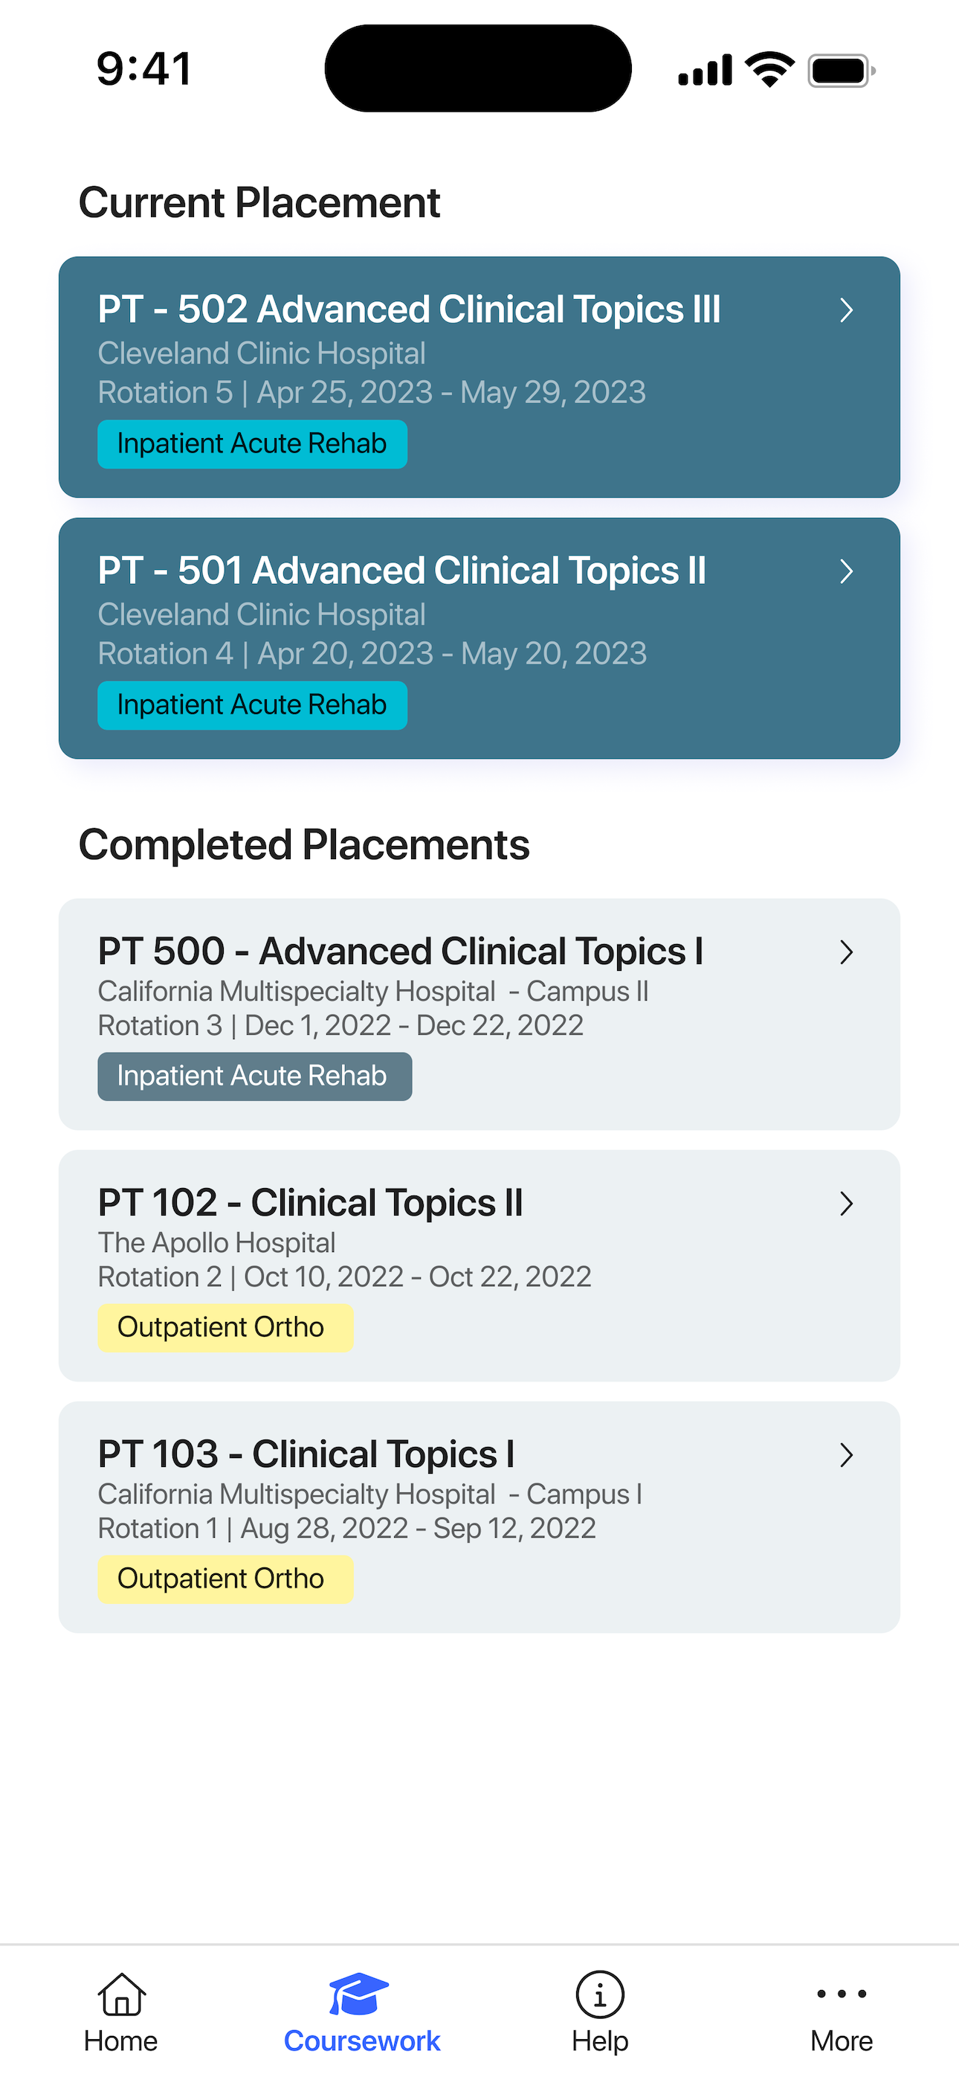Image resolution: width=959 pixels, height=2080 pixels.
Task: Tap the More three-dots icon
Action: [842, 1994]
